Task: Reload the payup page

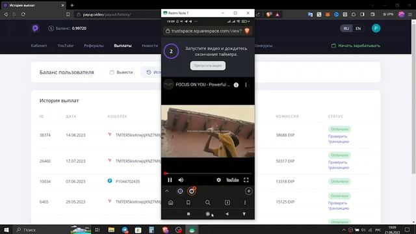Action: coord(23,14)
